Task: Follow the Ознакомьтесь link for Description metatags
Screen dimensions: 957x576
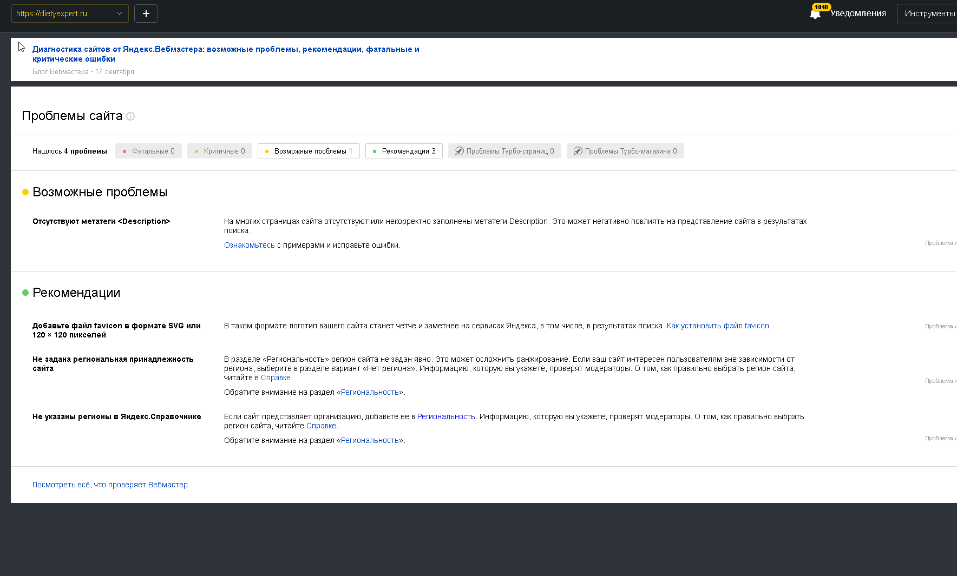Action: (250, 245)
